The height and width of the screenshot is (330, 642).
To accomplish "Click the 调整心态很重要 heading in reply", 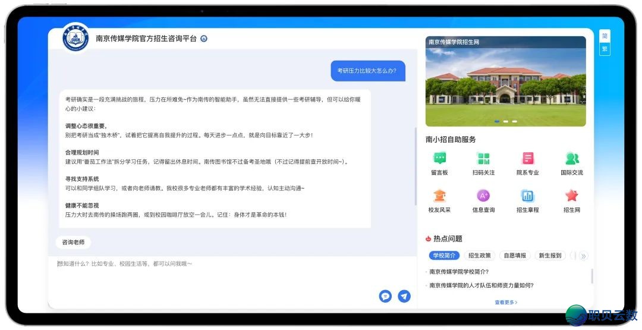I will pyautogui.click(x=86, y=126).
